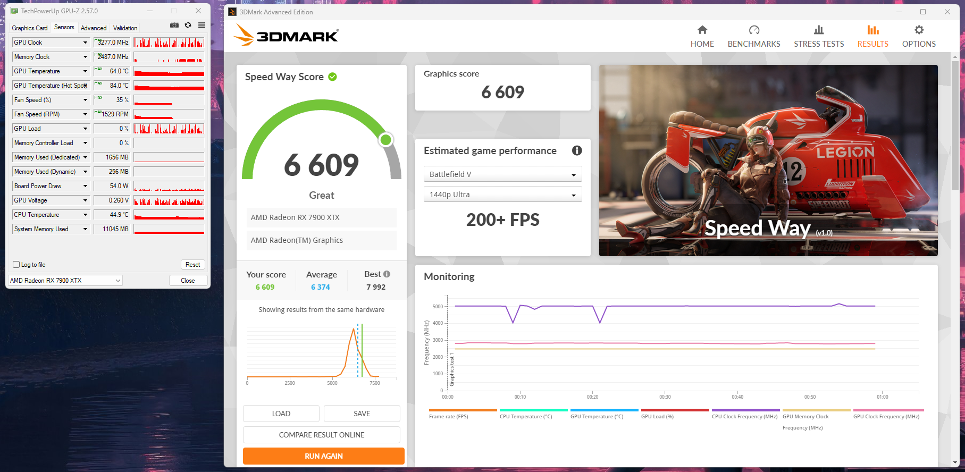Click the Speed Way benchmark thumbnail image

[x=768, y=161]
